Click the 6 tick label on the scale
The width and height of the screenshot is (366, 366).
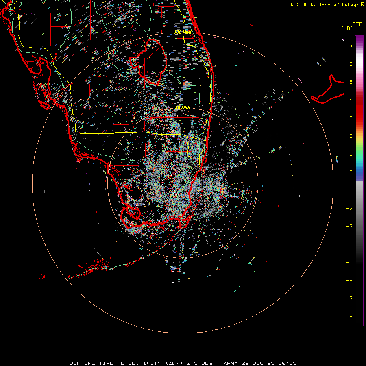coord(351,64)
